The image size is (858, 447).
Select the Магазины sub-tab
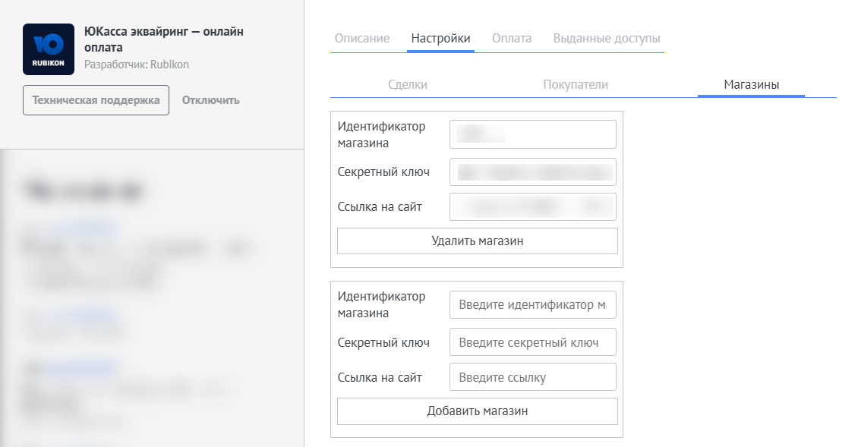click(751, 85)
